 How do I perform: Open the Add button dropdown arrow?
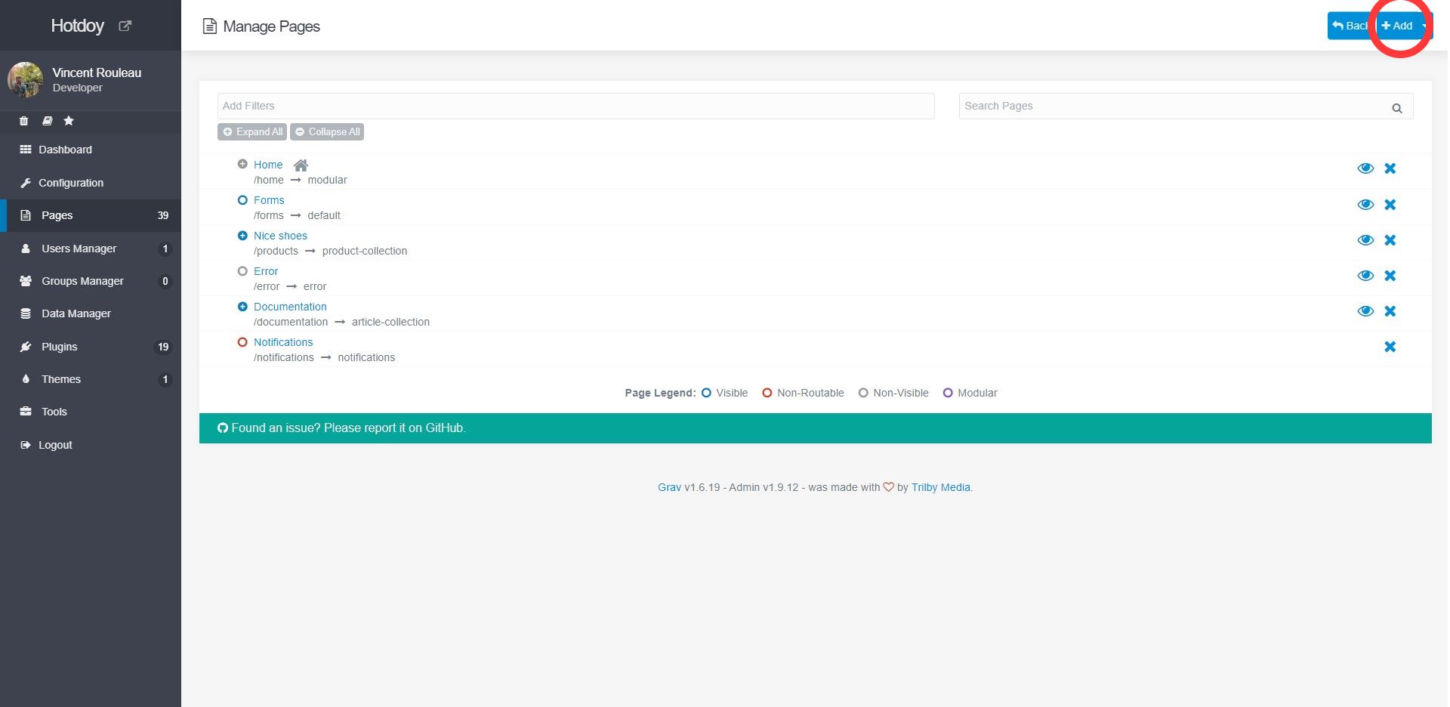(x=1424, y=26)
